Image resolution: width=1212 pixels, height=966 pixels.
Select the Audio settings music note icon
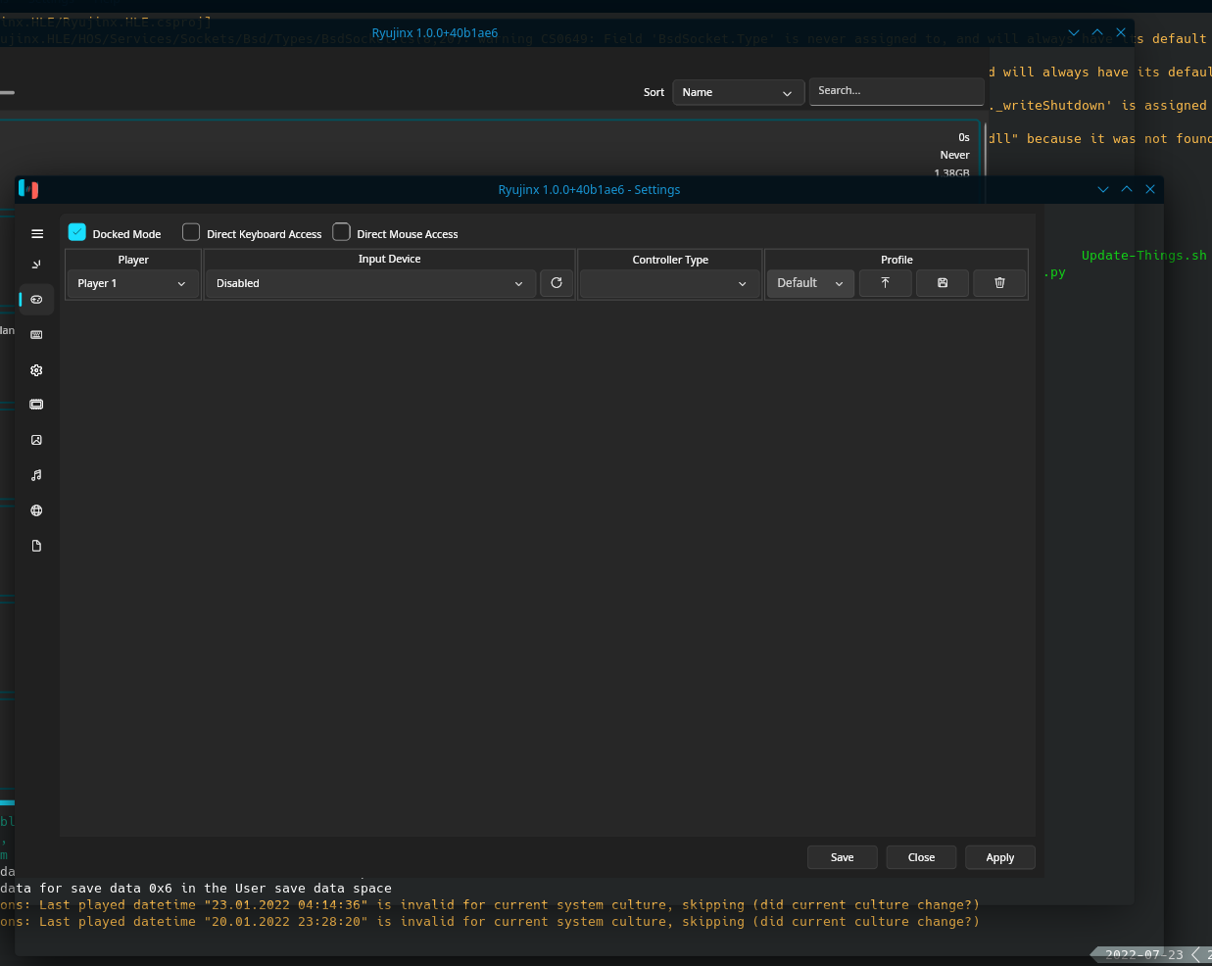tap(36, 474)
